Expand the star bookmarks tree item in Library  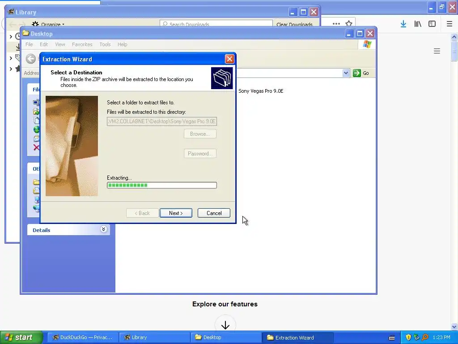[x=11, y=69]
